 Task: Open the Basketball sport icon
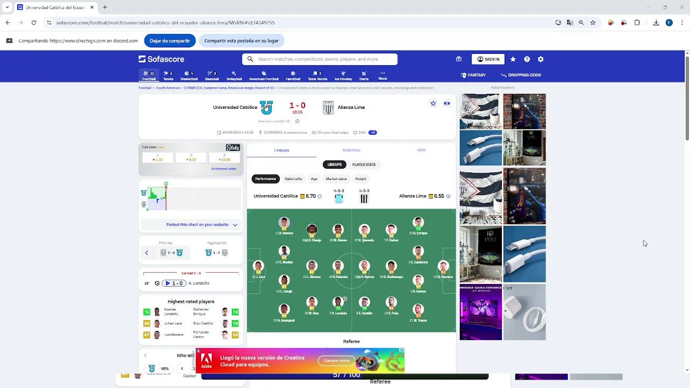coord(189,75)
